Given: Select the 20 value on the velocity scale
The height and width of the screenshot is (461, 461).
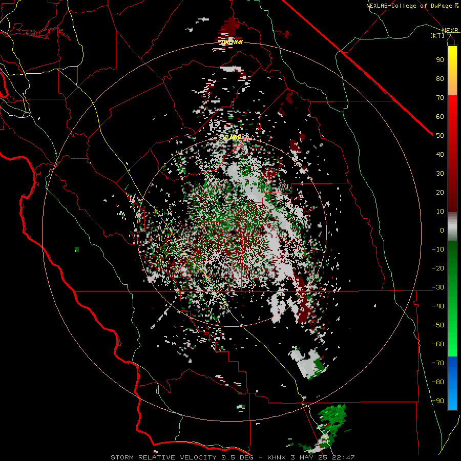Looking at the screenshot, I should 440,192.
